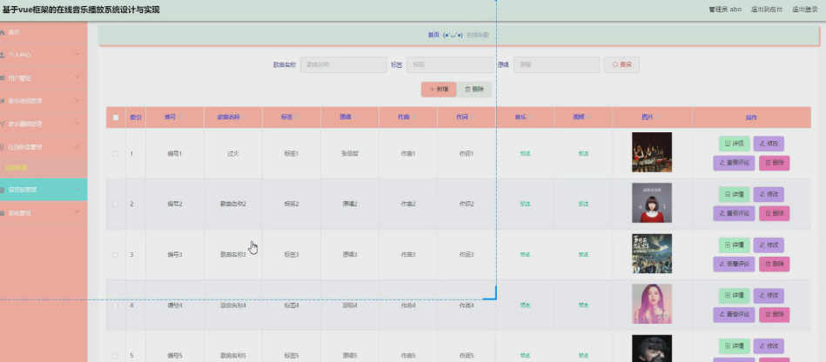Image resolution: width=826 pixels, height=362 pixels.
Task: Click 查看评论 for the 过火 row
Action: click(735, 164)
